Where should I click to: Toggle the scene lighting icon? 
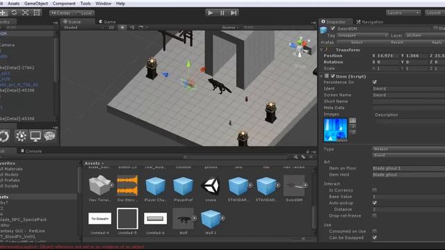coord(122,28)
